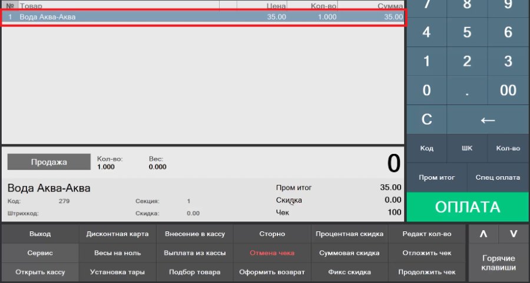
Task: Click Выплата из кассы
Action: [195, 253]
